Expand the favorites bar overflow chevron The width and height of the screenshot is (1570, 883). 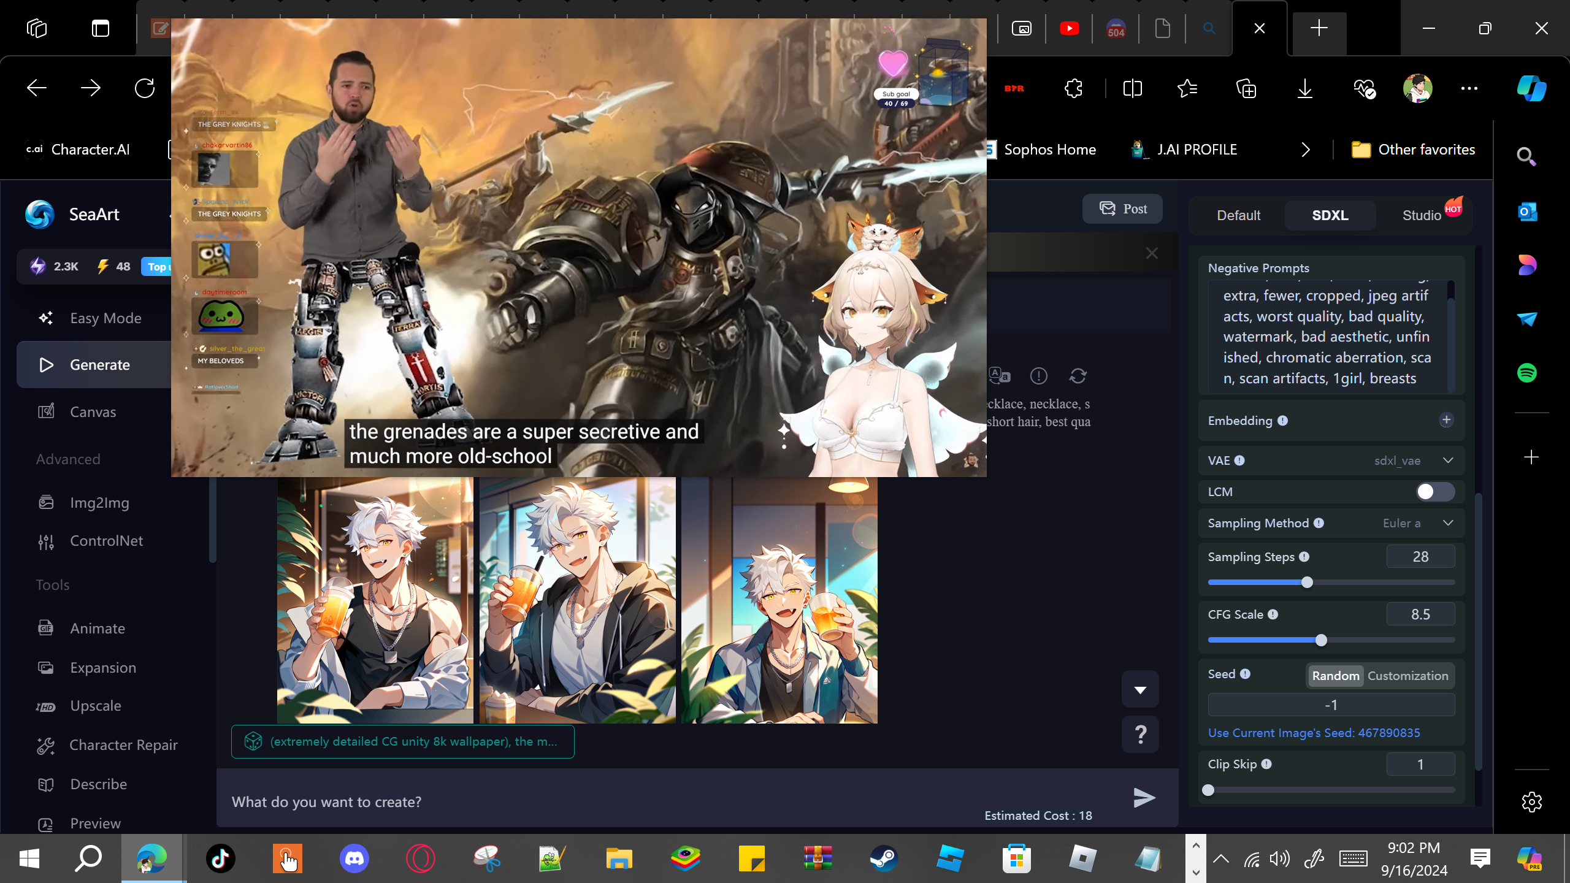[x=1306, y=150]
